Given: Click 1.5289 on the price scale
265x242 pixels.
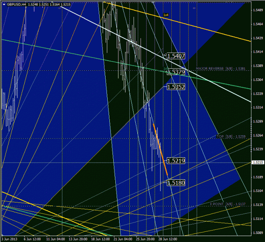Looking at the screenshot, I should pyautogui.click(x=258, y=121).
